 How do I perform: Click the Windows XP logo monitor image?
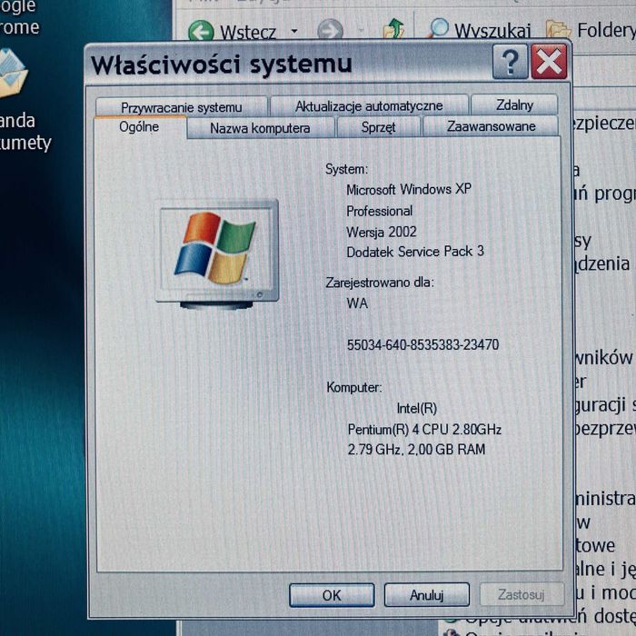216,254
